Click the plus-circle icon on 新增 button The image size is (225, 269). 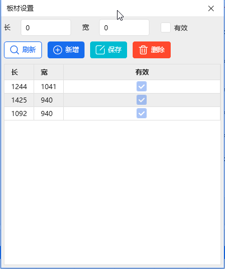(x=58, y=50)
